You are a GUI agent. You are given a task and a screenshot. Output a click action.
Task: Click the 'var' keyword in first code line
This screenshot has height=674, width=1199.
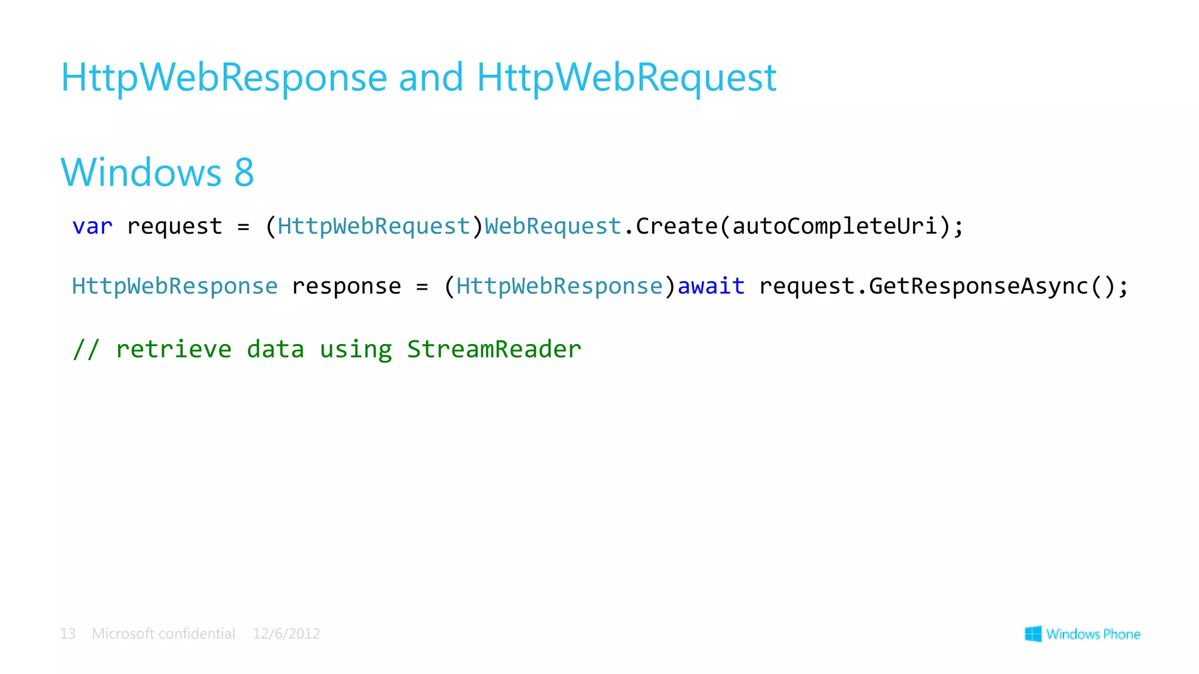[92, 226]
